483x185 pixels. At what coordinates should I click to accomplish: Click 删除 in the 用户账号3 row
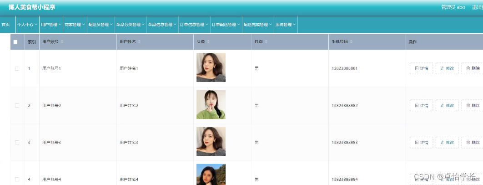(473, 143)
